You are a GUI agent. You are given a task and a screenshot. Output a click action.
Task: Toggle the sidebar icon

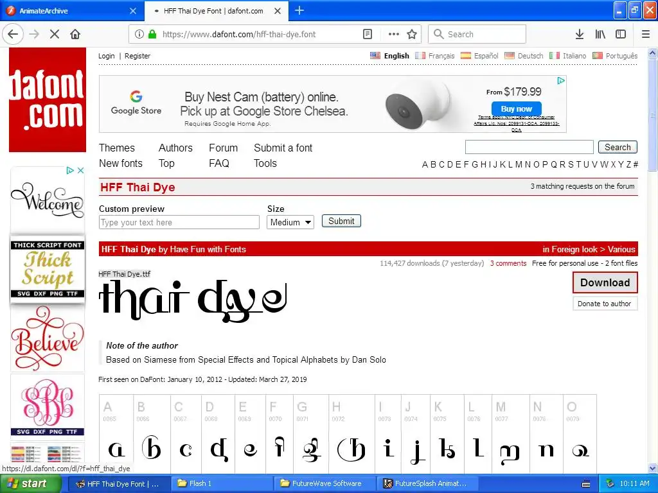point(621,34)
